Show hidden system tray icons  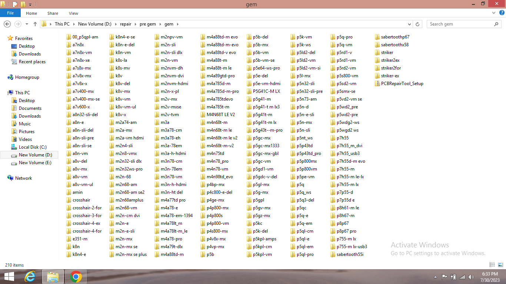tap(435, 277)
